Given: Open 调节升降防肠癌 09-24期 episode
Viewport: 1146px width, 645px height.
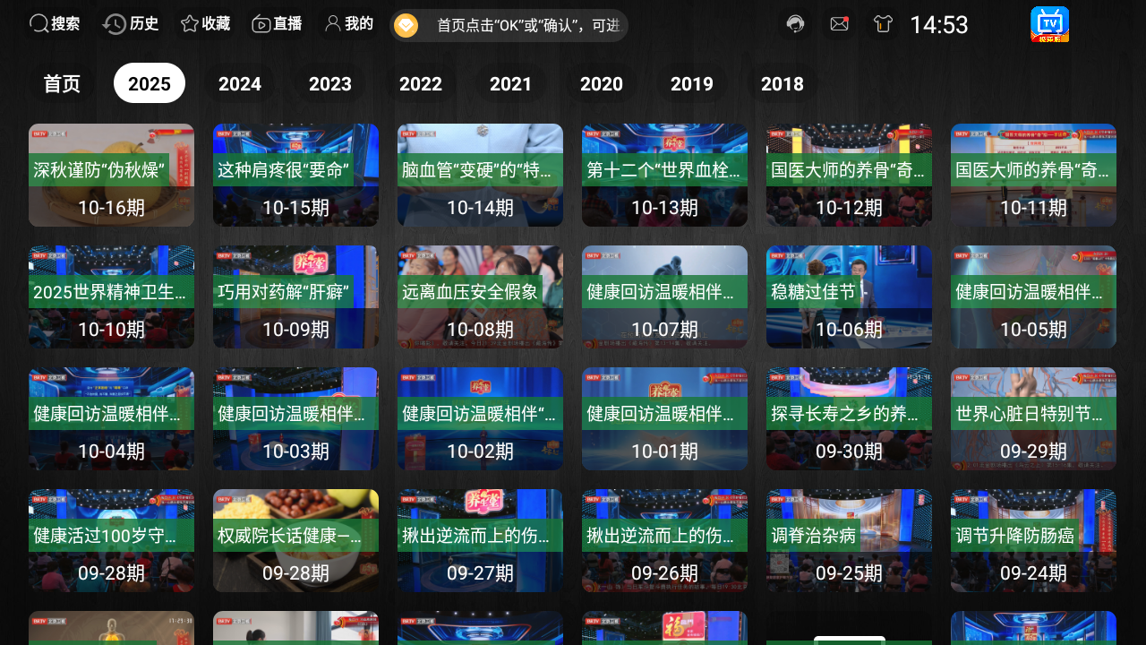Looking at the screenshot, I should (1033, 540).
